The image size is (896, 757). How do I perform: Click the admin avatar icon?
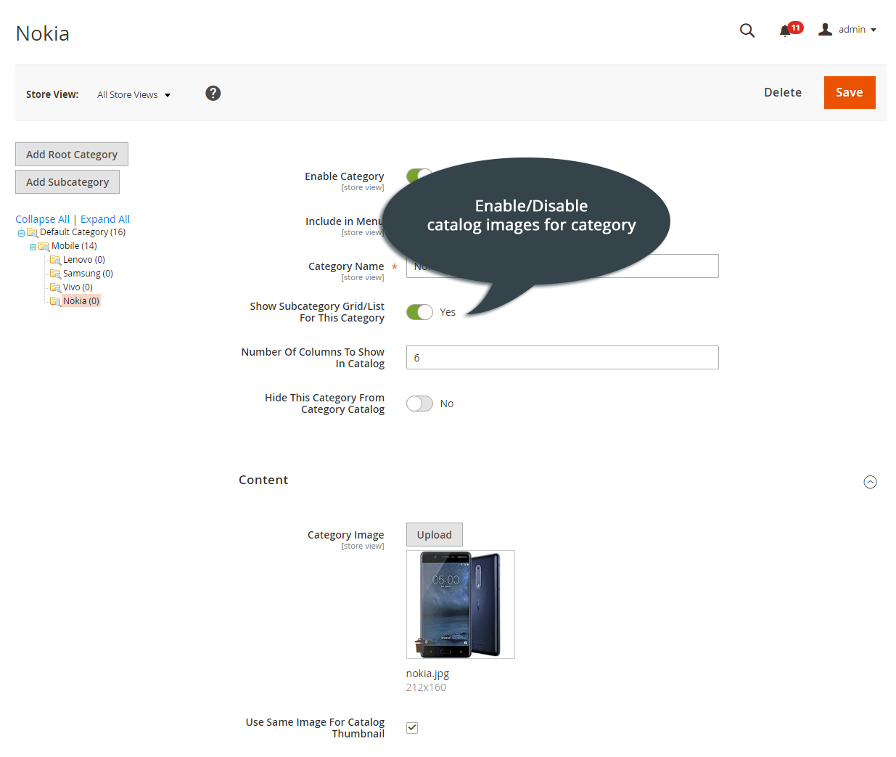click(824, 29)
